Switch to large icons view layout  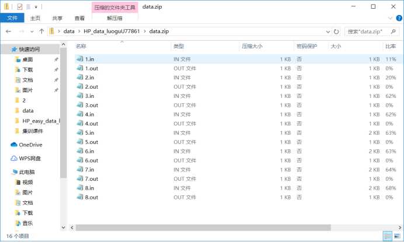tap(397, 236)
